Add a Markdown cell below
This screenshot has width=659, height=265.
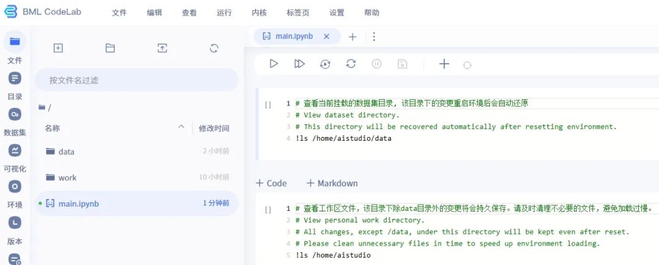[332, 183]
